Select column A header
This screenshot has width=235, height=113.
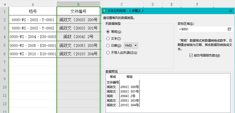click(x=33, y=4)
